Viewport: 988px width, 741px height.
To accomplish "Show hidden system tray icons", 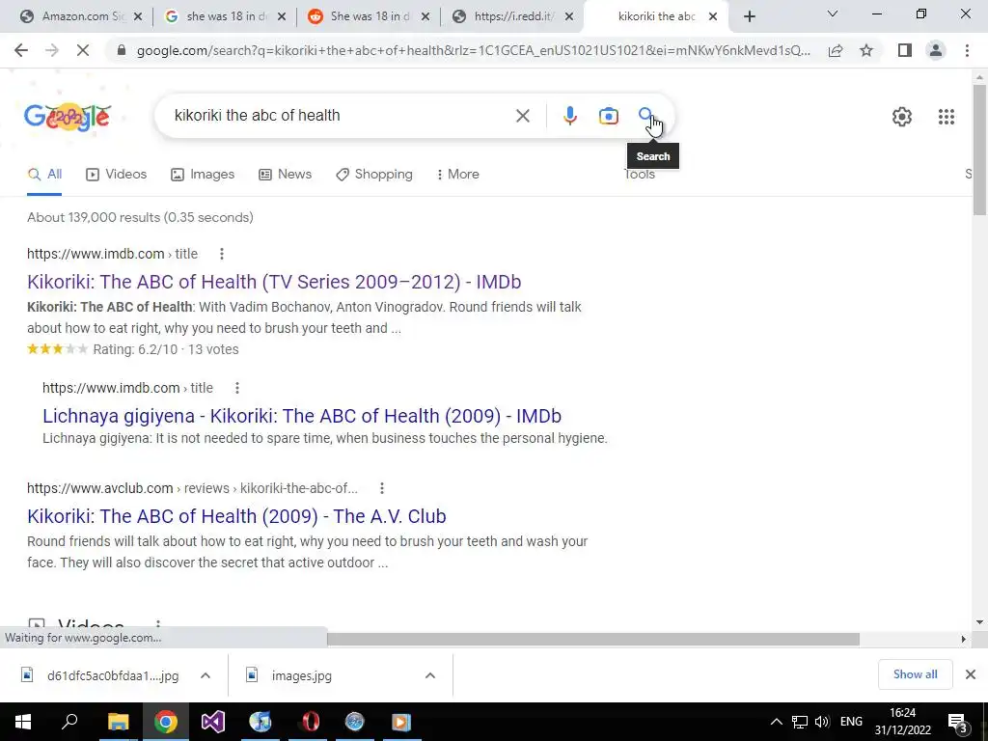I will tap(777, 722).
